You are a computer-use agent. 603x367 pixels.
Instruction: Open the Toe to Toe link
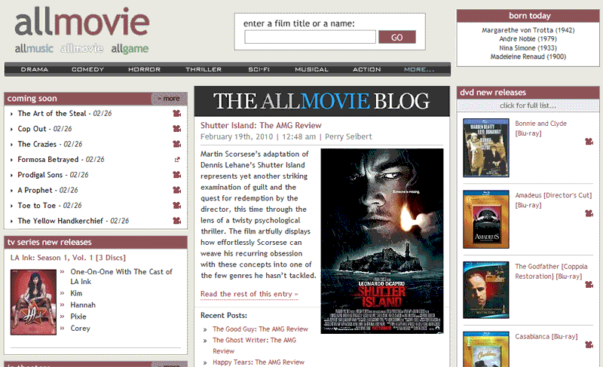tap(36, 206)
